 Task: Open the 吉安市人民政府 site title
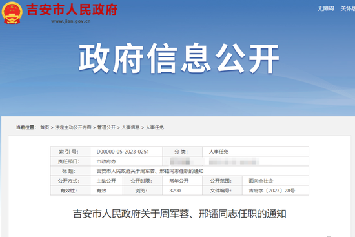pos(72,10)
